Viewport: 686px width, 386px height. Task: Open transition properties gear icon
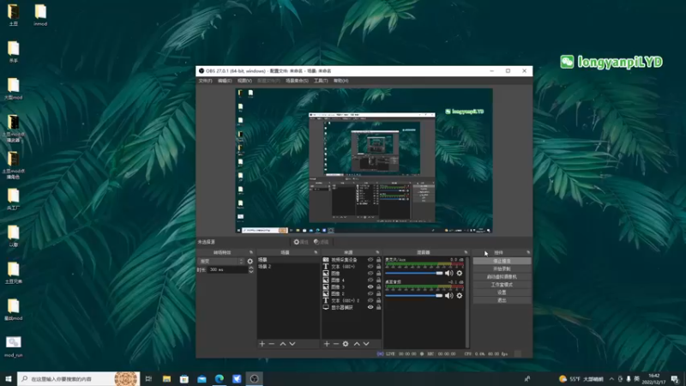(250, 262)
